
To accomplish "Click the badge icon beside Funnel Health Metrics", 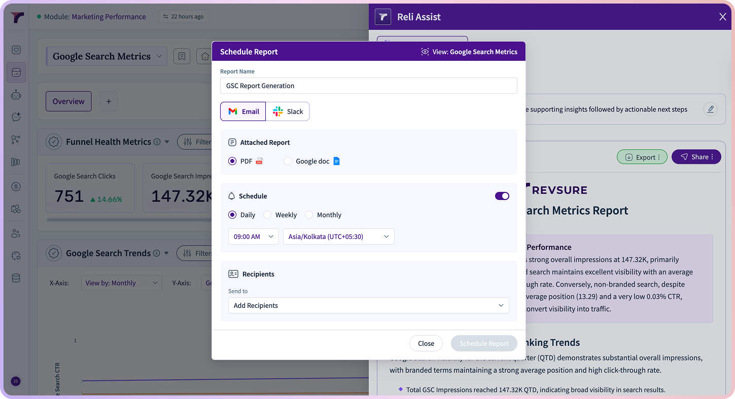I will pyautogui.click(x=54, y=142).
